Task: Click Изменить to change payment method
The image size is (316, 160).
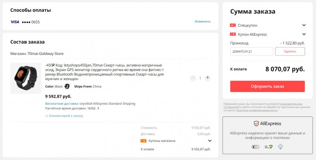Action: [x=203, y=21]
